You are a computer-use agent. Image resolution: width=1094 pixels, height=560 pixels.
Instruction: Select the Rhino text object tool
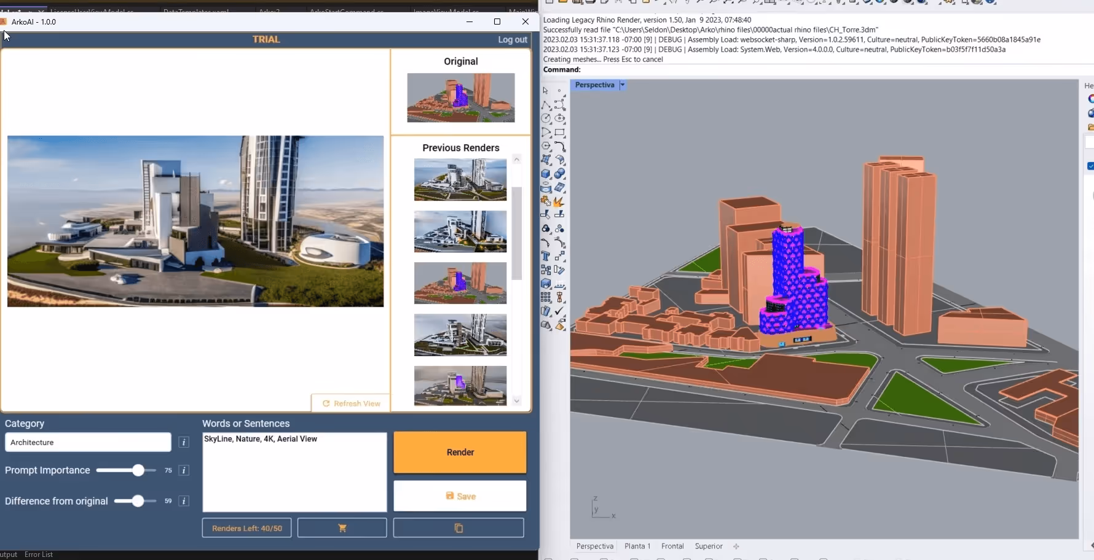tap(546, 256)
